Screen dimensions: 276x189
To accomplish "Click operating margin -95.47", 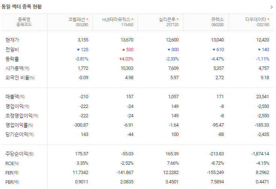I will point(218,125).
